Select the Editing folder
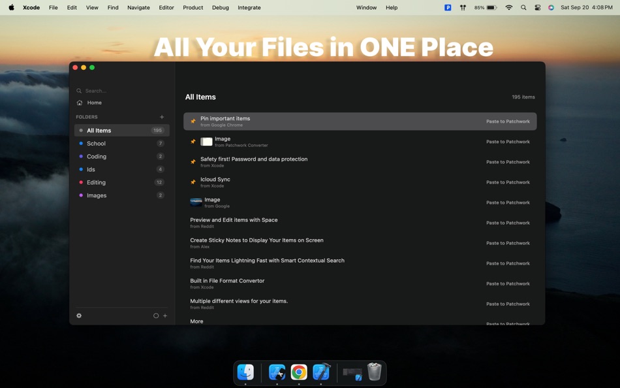 click(96, 182)
